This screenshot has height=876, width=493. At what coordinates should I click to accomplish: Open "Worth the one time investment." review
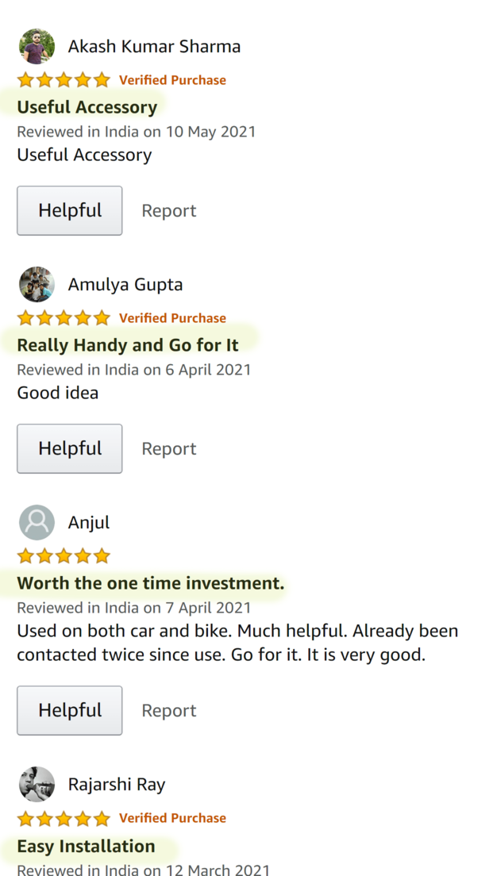point(151,583)
